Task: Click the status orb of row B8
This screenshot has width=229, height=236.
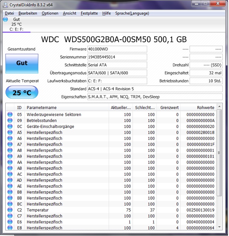Action: click(10, 192)
